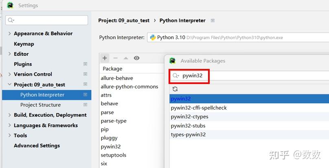Click the Plugins project-settings marker icon

click(x=86, y=64)
